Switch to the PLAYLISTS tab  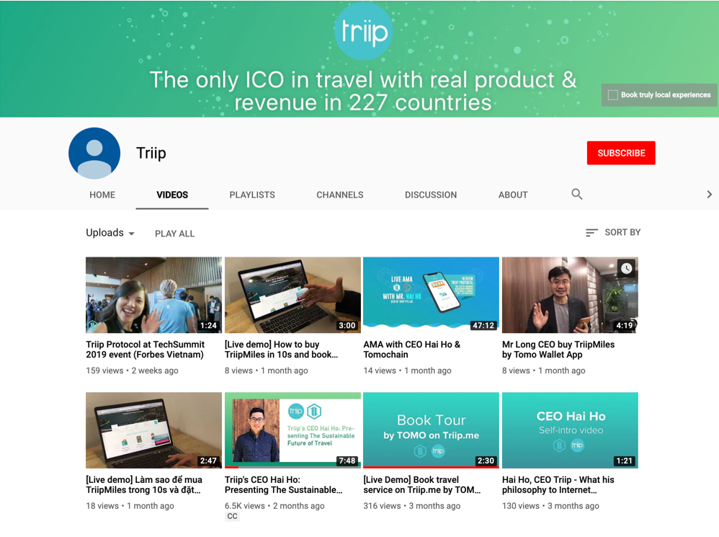point(252,195)
